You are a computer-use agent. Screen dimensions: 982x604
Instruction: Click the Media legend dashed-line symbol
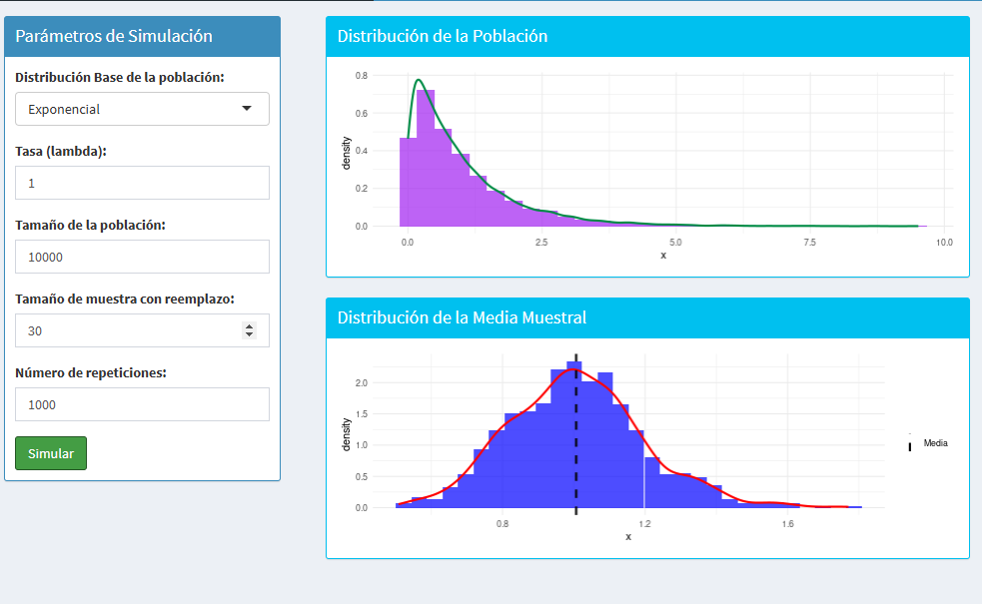910,443
